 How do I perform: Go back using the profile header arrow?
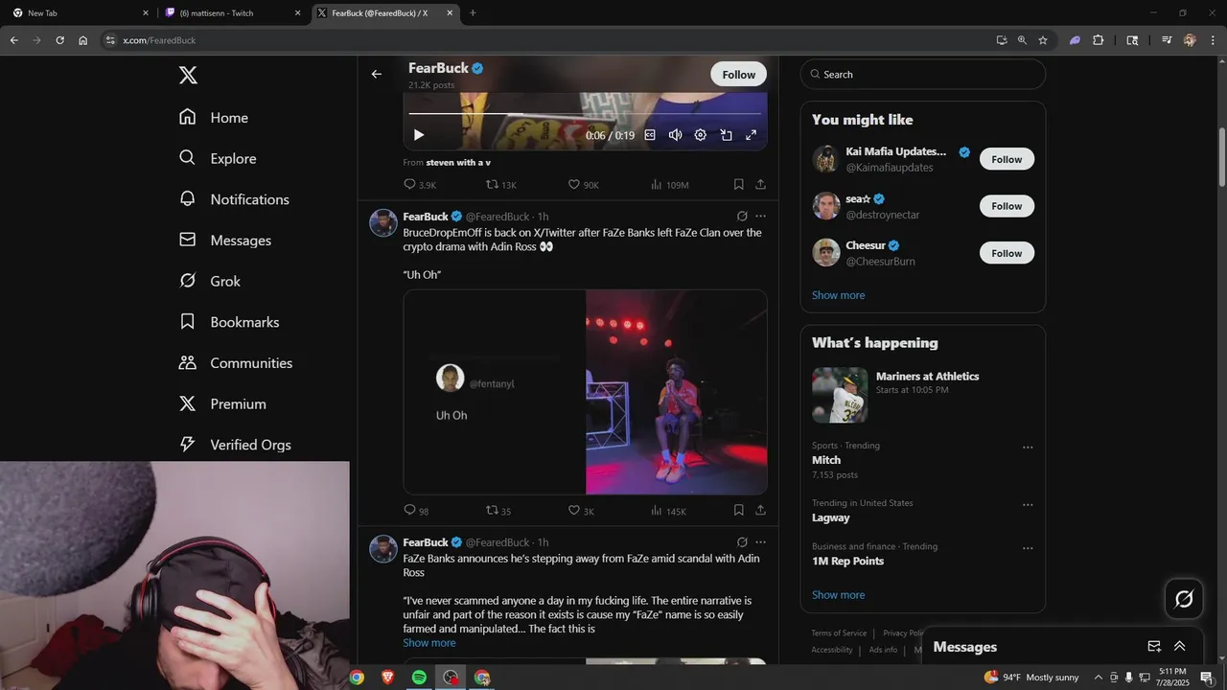(377, 74)
